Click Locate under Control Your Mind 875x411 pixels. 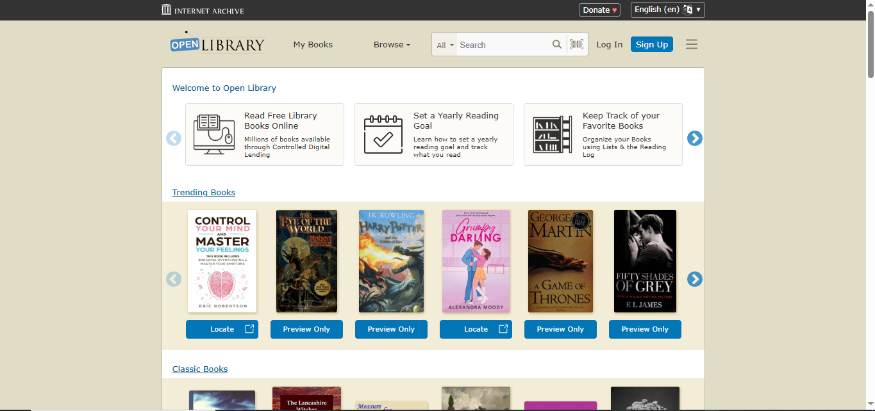click(222, 329)
